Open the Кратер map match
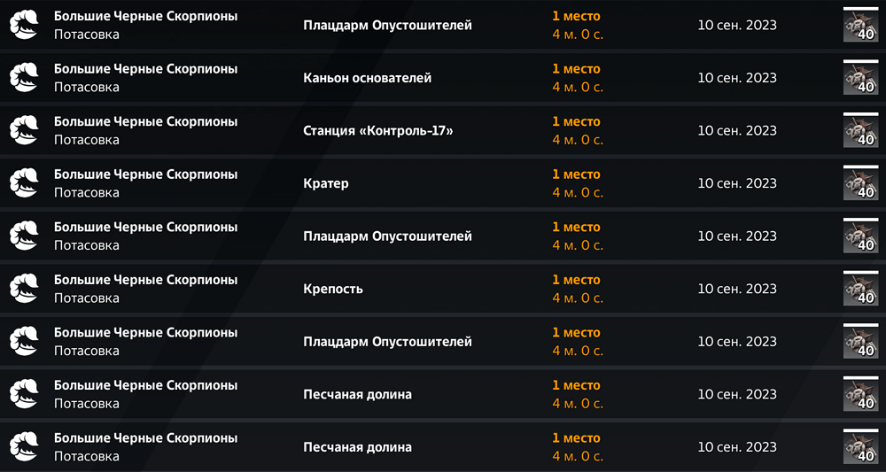The image size is (886, 472). (326, 183)
